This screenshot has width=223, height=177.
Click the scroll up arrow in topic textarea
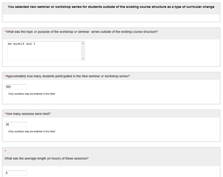pyautogui.click(x=83, y=44)
